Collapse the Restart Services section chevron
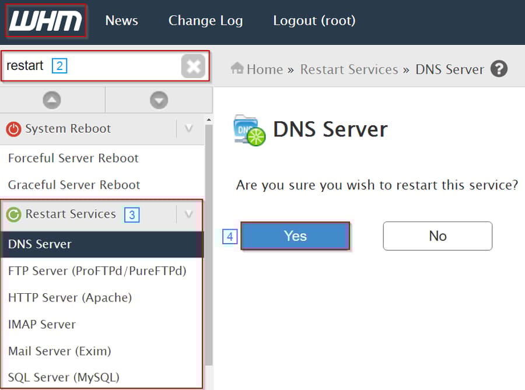The image size is (525, 390). click(x=188, y=215)
